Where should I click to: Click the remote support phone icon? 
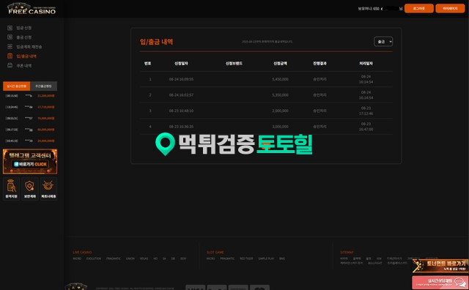12,189
